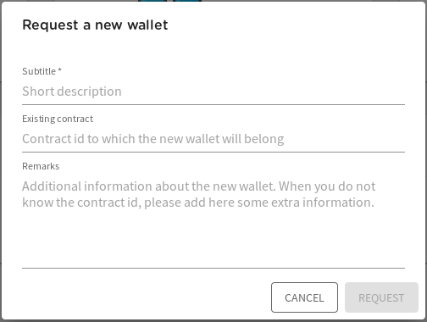
Task: Click the "Remarks" field label
Action: tap(41, 166)
